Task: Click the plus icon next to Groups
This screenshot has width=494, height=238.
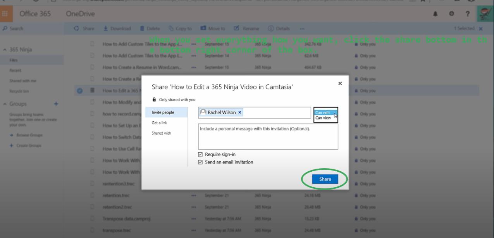Action: coord(56,104)
